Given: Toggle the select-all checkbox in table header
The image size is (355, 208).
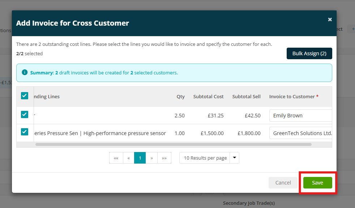Looking at the screenshot, I should pos(25,96).
